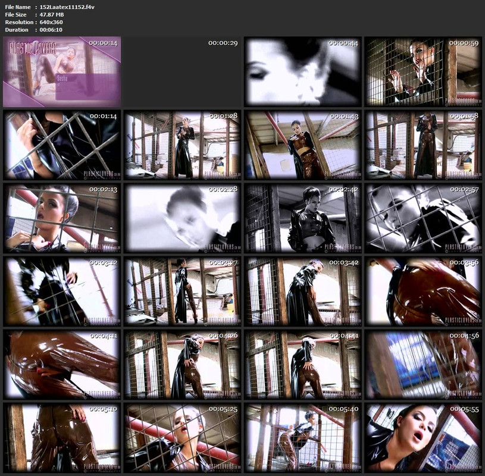Choose the thumbnail at 00:04:56
Image resolution: width=485 pixels, height=476 pixels.
[x=423, y=365]
